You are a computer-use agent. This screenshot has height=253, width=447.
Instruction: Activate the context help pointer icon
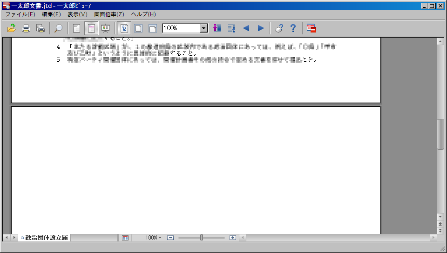pyautogui.click(x=279, y=28)
